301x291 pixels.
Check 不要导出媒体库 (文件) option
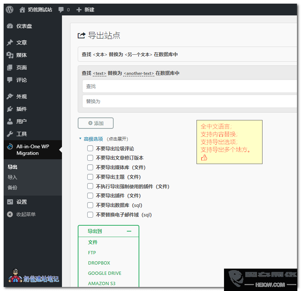tap(90, 167)
